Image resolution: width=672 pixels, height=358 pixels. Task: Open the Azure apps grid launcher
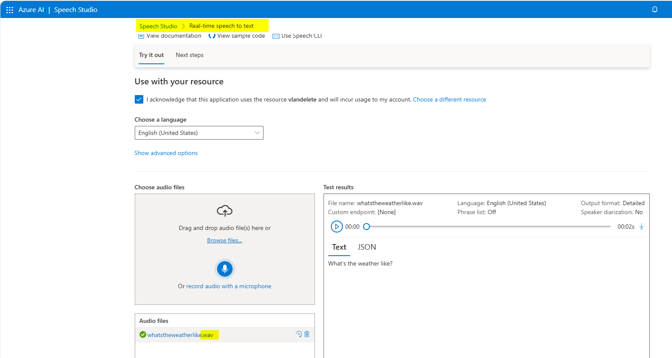pos(9,9)
